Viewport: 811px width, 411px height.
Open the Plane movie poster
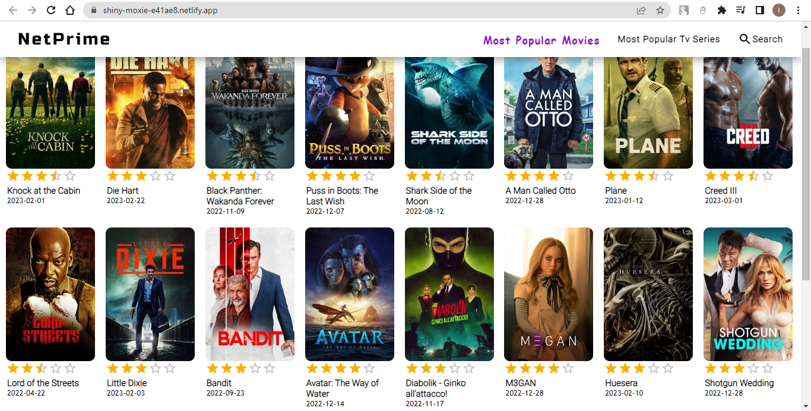click(648, 113)
